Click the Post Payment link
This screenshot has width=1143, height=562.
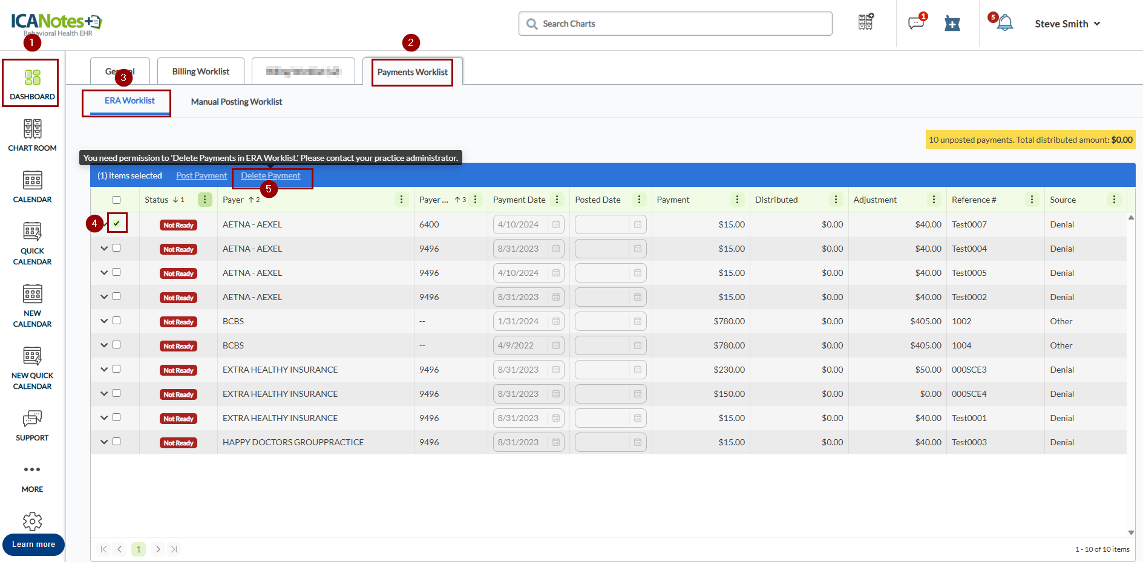point(201,175)
